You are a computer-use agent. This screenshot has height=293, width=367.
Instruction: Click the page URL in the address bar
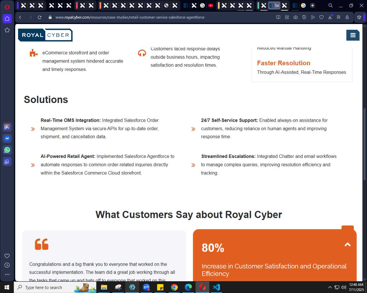[130, 17]
